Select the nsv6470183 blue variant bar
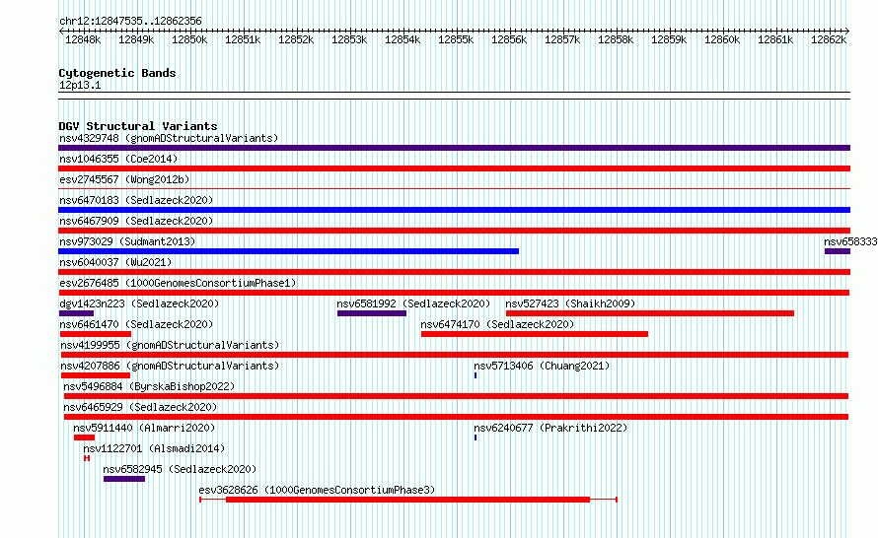 point(454,210)
